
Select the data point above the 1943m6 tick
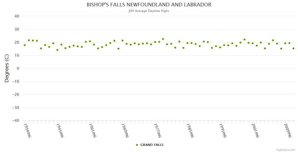[x=57, y=50]
